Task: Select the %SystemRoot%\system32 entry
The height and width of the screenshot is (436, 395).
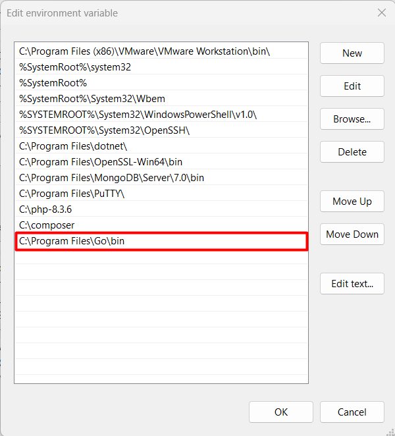Action: [x=161, y=67]
